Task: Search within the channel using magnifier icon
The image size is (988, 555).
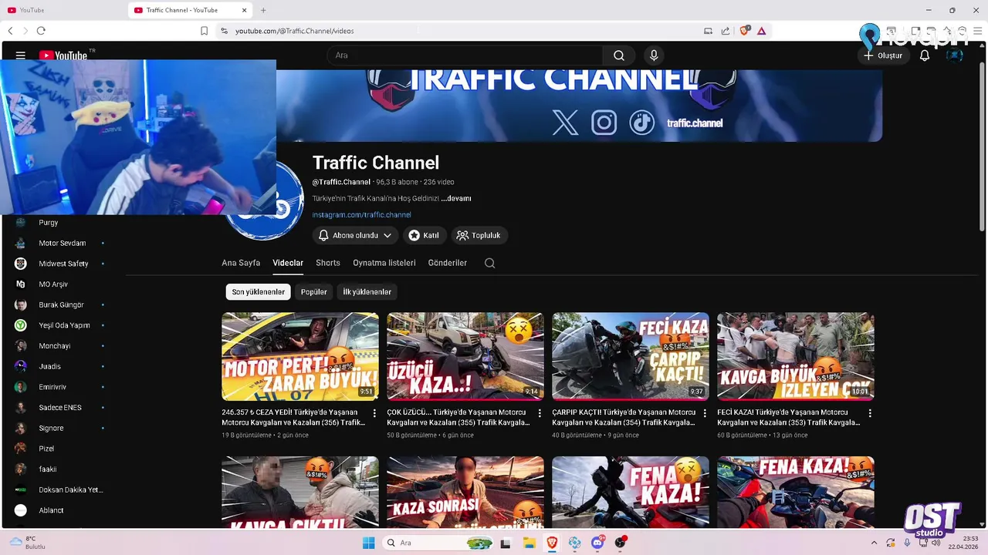Action: pyautogui.click(x=489, y=263)
